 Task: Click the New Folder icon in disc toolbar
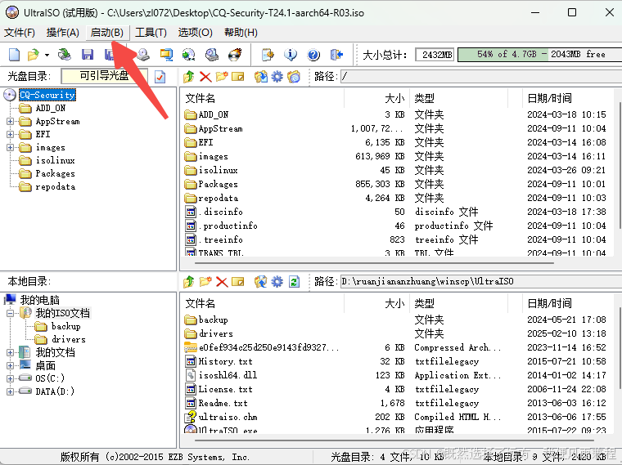[222, 77]
